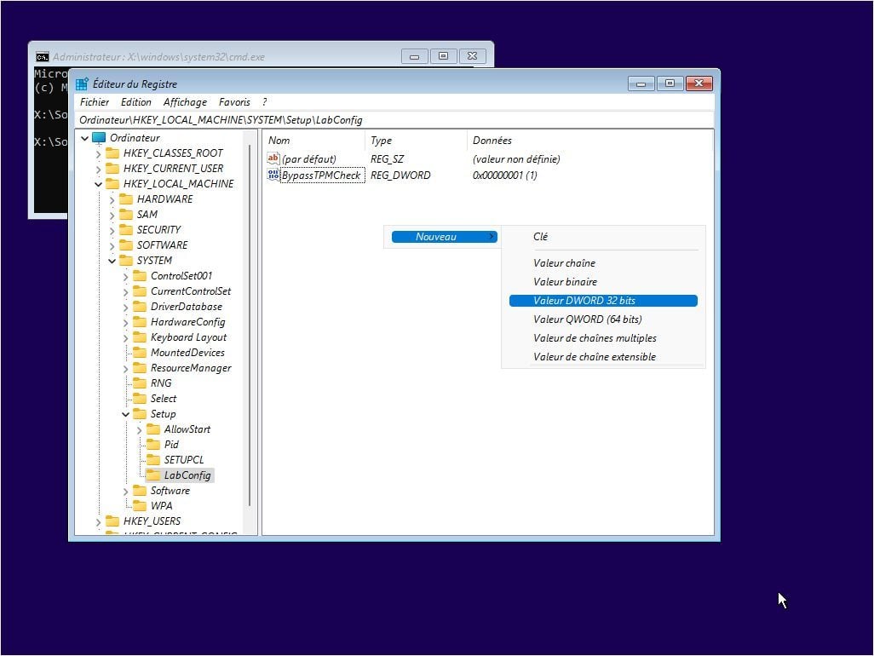This screenshot has height=656, width=874.
Task: Minimize the Éditeur du Registre window
Action: [x=641, y=83]
